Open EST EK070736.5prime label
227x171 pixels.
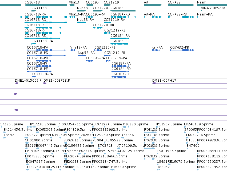pos(201,135)
